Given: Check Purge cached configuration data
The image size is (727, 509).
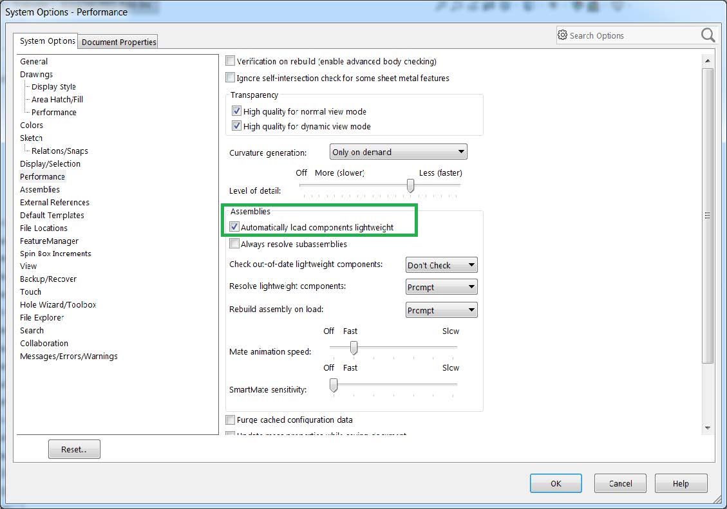Looking at the screenshot, I should [x=230, y=420].
